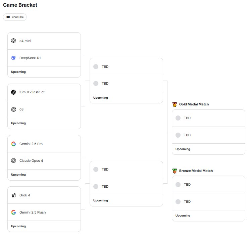Select the Grok 4 competitor name
Viewport: 248px width, 235px height.
[x=25, y=195]
